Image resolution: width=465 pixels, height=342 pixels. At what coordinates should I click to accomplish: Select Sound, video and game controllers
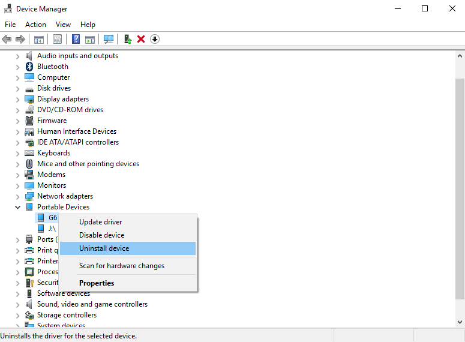click(92, 304)
